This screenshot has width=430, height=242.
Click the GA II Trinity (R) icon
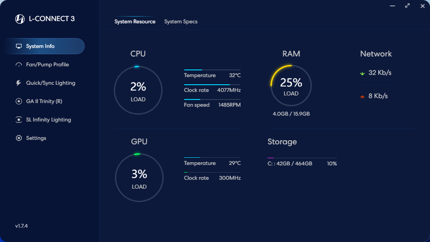coord(19,101)
